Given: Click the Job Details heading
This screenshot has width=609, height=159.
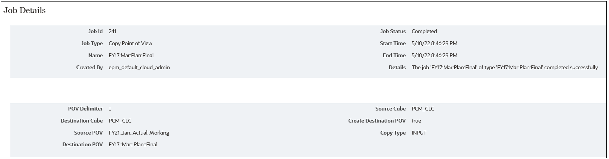Looking at the screenshot, I should [x=24, y=11].
